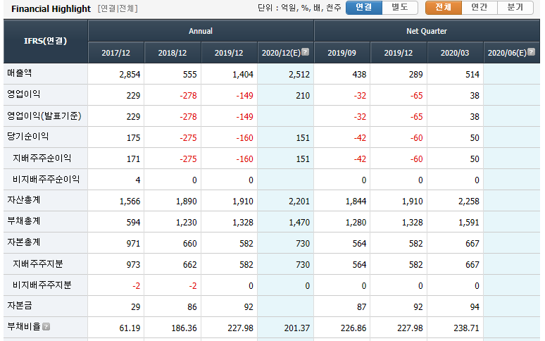This screenshot has width=545, height=341.
Task: Click the 1,404 revenue value for 2019/12
Action: pos(243,75)
